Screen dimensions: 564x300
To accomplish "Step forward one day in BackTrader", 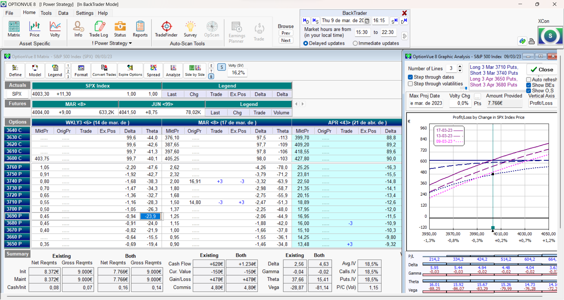I will coord(404,21).
